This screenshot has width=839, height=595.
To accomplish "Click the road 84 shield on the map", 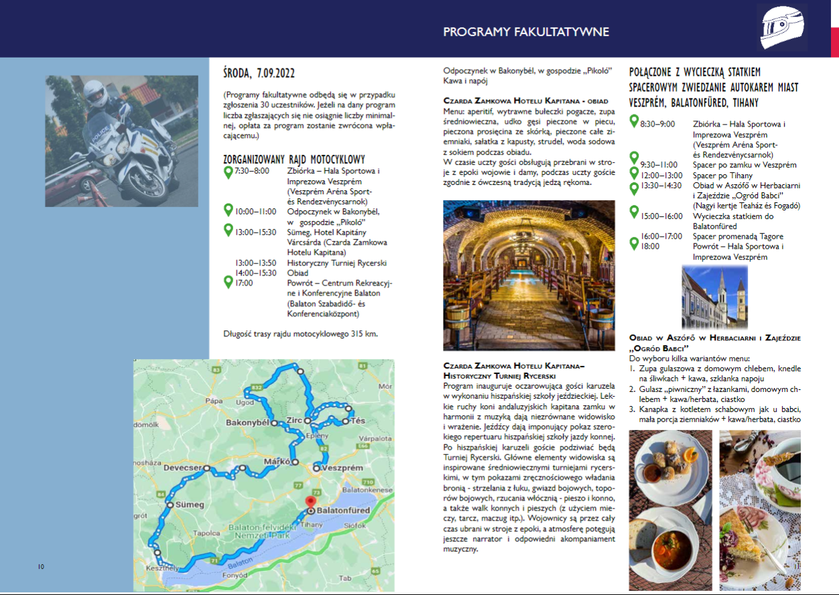I will coord(162,494).
